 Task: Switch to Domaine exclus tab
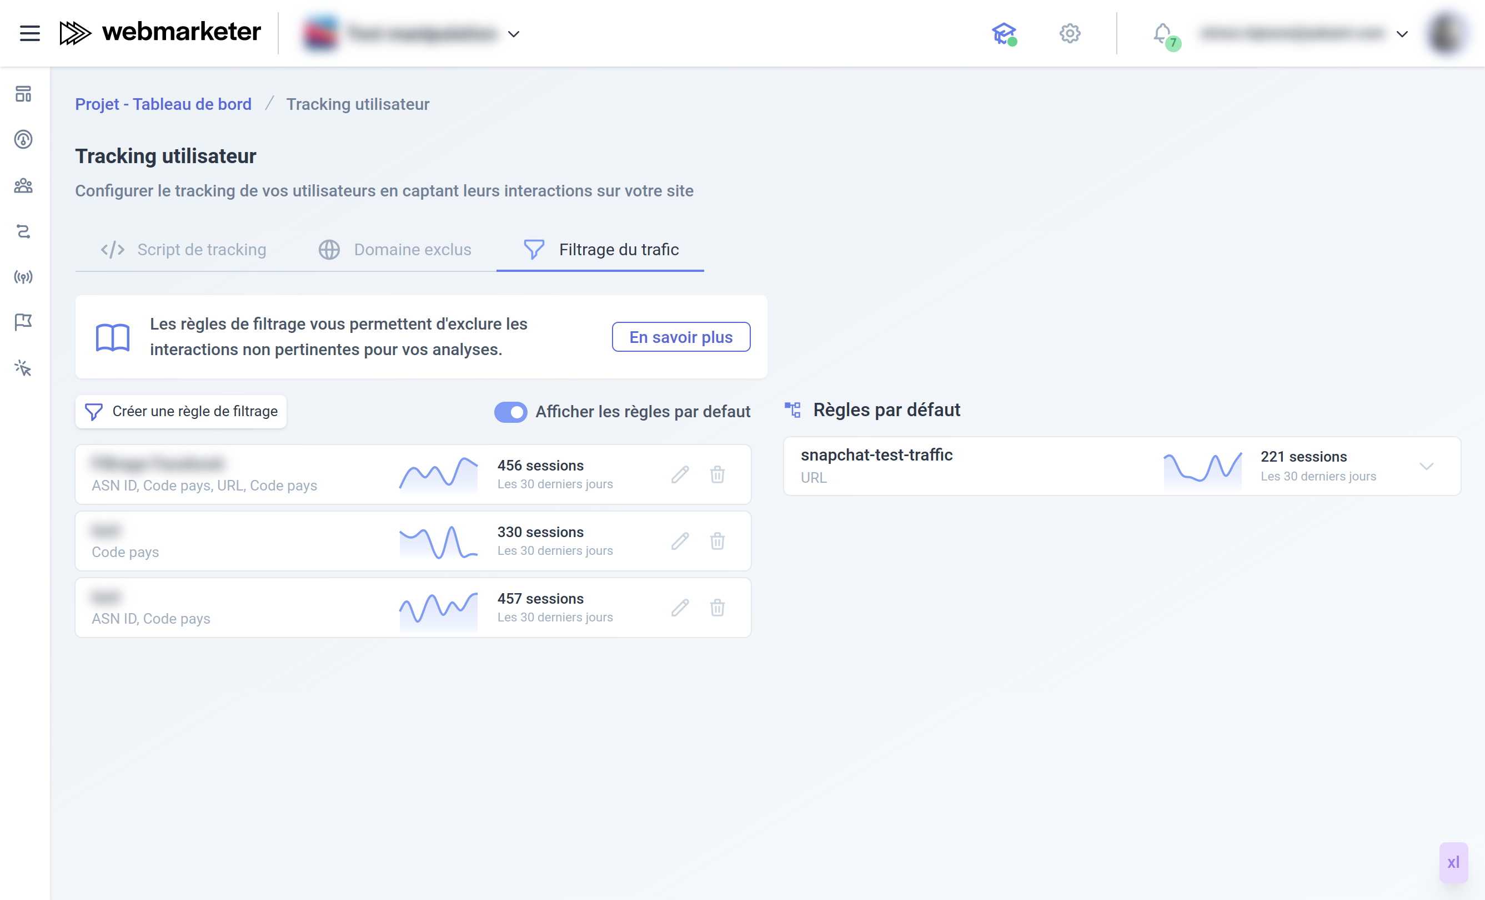tap(395, 249)
